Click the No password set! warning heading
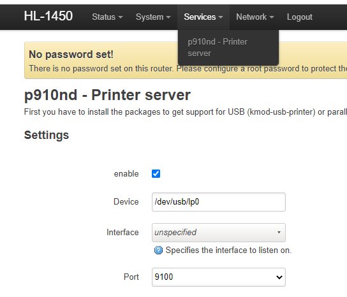Image resolution: width=347 pixels, height=297 pixels. tap(71, 54)
